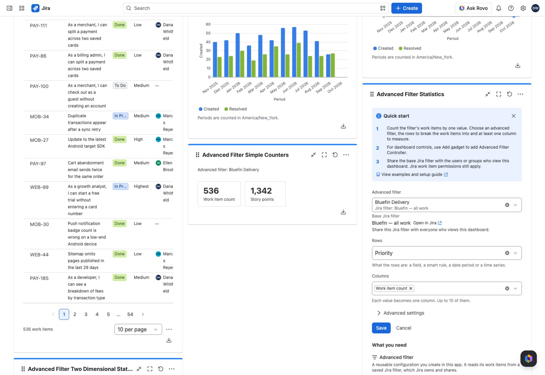Save the Advanced Filter Statistics configuration
The width and height of the screenshot is (545, 375).
(381, 328)
